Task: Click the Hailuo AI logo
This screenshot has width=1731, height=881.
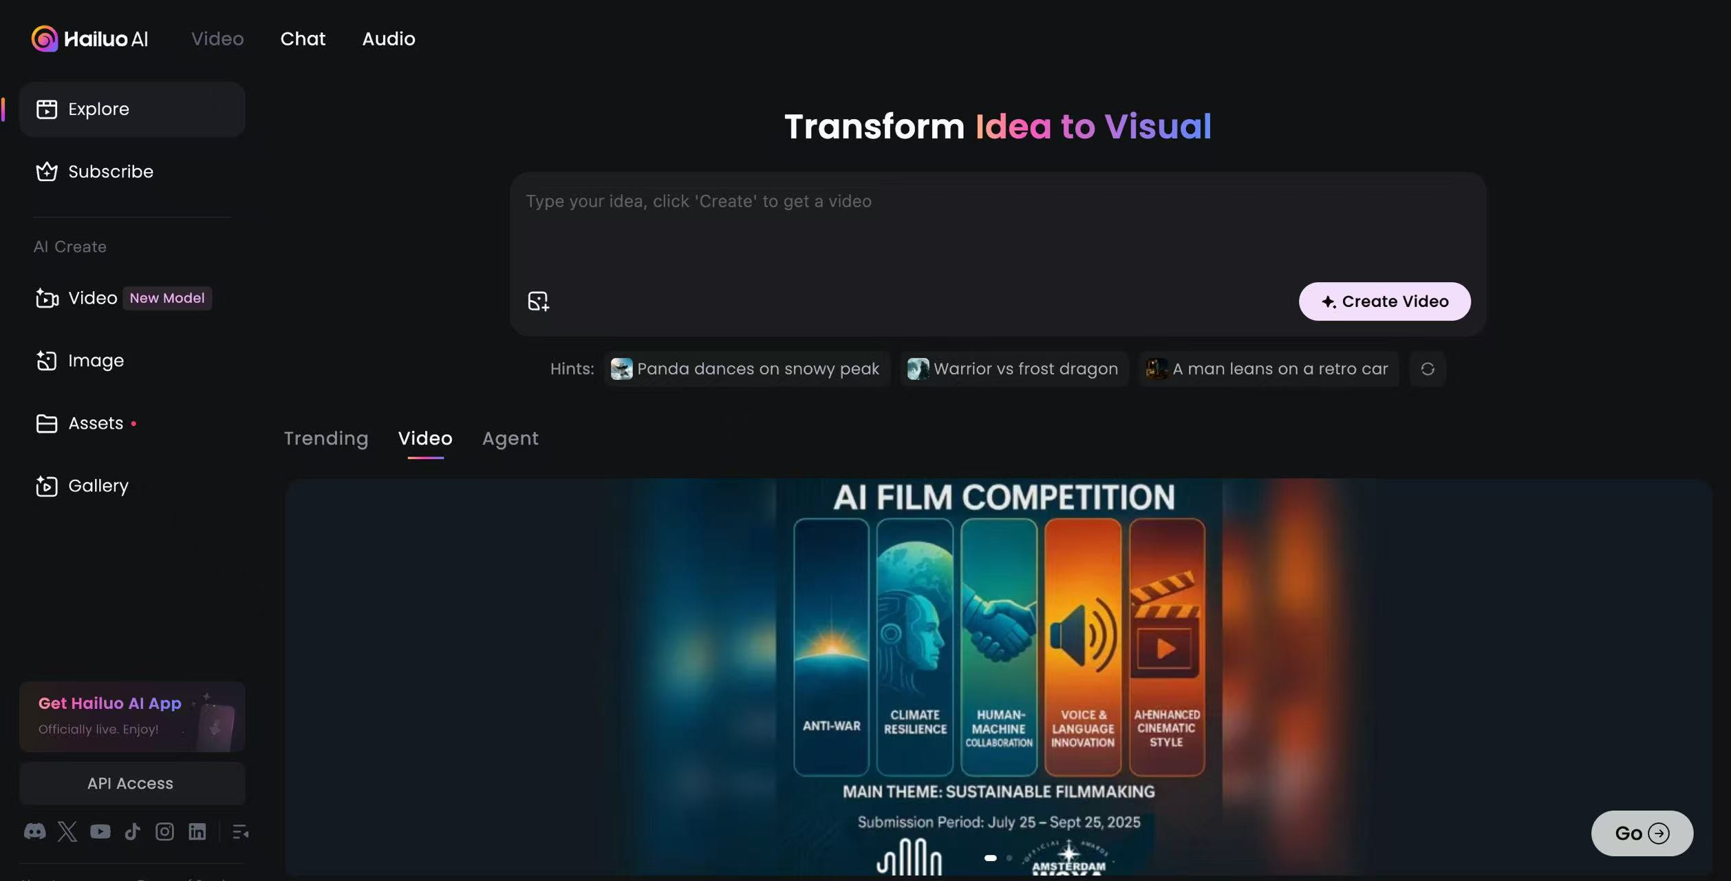Action: point(89,39)
